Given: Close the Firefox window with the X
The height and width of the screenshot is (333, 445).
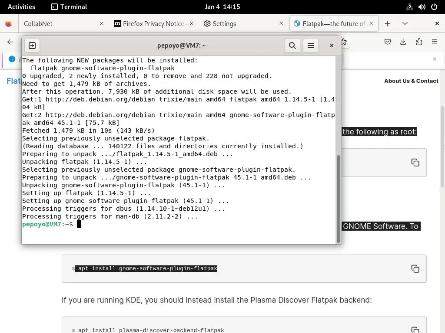Looking at the screenshot, I should [437, 23].
